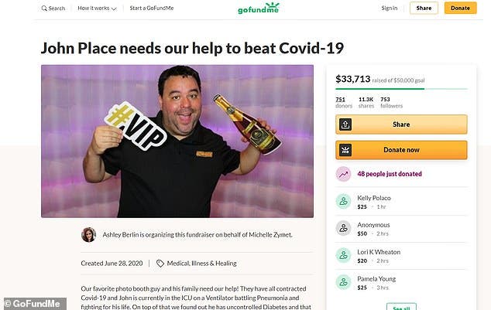Click the header Donate button
Image resolution: width=491 pixels, height=310 pixels.
(x=460, y=9)
